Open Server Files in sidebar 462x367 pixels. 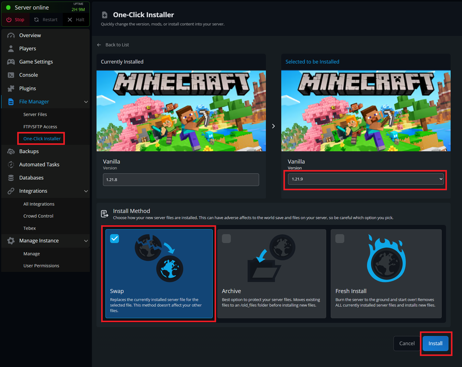(35, 114)
